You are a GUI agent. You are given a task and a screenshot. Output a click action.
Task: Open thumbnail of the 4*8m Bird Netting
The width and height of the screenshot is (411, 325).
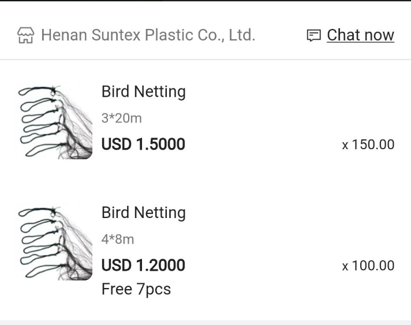coord(55,243)
